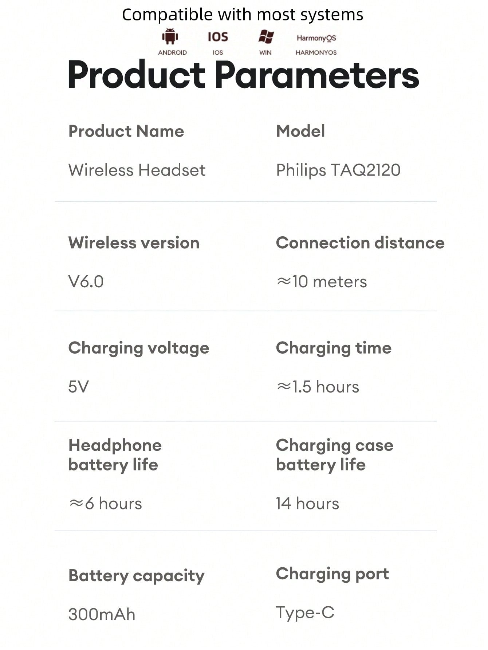This screenshot has height=650, width=488.
Task: Click the 14 hours value
Action: pyautogui.click(x=307, y=504)
